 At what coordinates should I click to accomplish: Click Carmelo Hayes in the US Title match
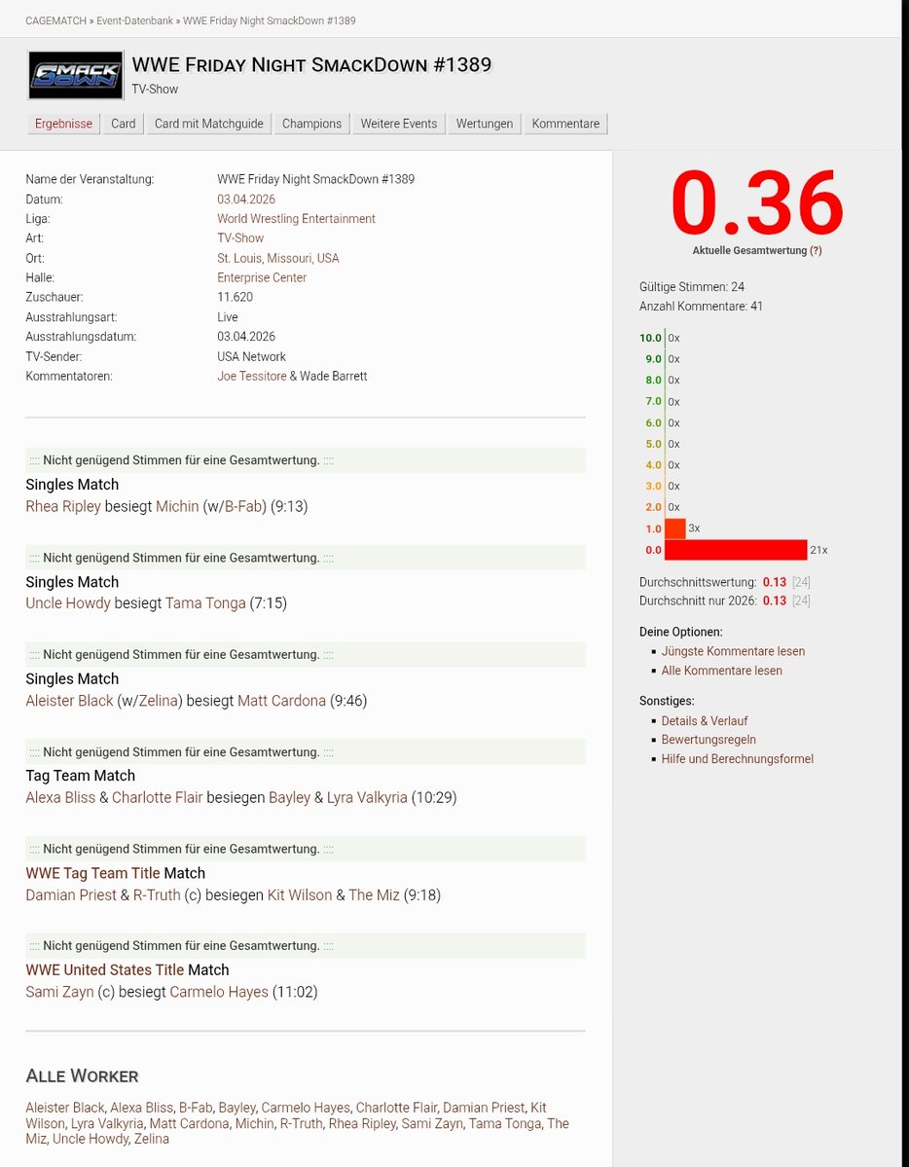tap(219, 992)
